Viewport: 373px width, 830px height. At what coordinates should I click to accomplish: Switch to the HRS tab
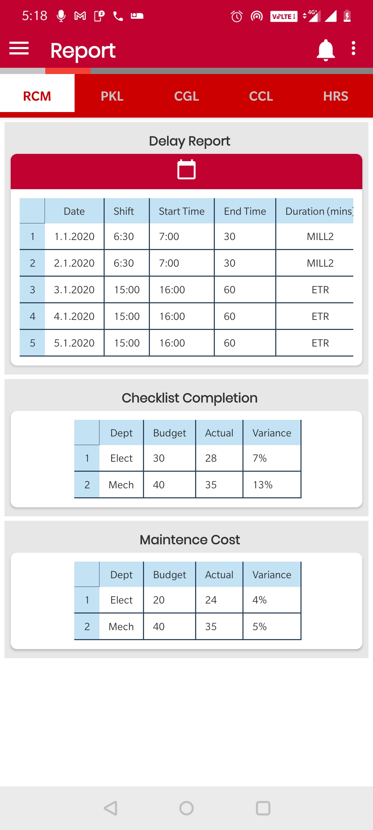pos(336,96)
